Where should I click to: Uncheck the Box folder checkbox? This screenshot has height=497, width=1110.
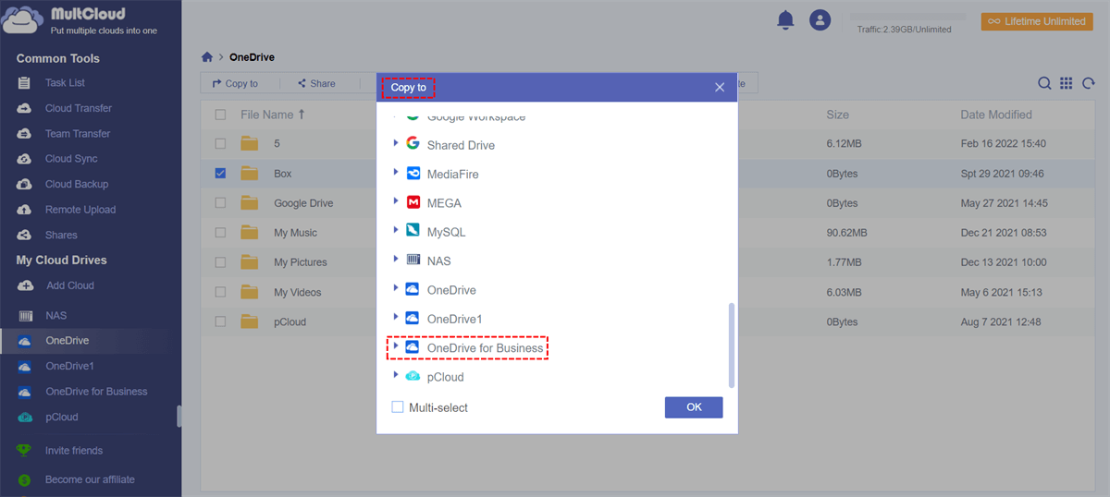pos(220,173)
